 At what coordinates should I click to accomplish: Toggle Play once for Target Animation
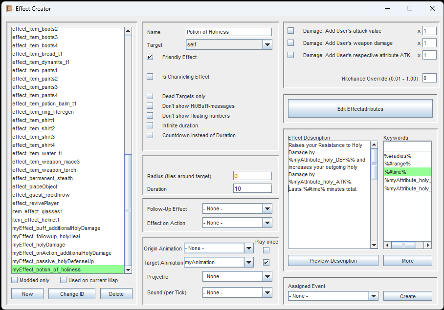pos(266,262)
